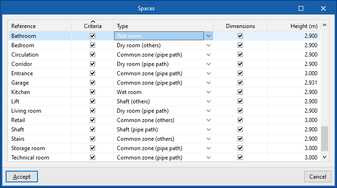Open Type dropdown for Bathroom
The image size is (337, 188).
point(209,36)
